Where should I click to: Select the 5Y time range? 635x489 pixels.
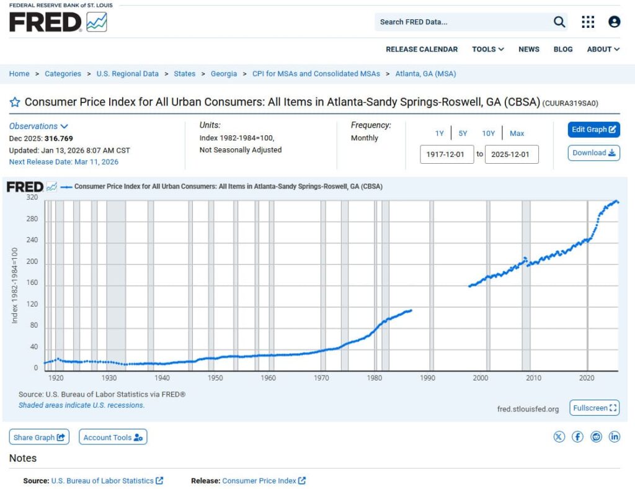point(463,133)
